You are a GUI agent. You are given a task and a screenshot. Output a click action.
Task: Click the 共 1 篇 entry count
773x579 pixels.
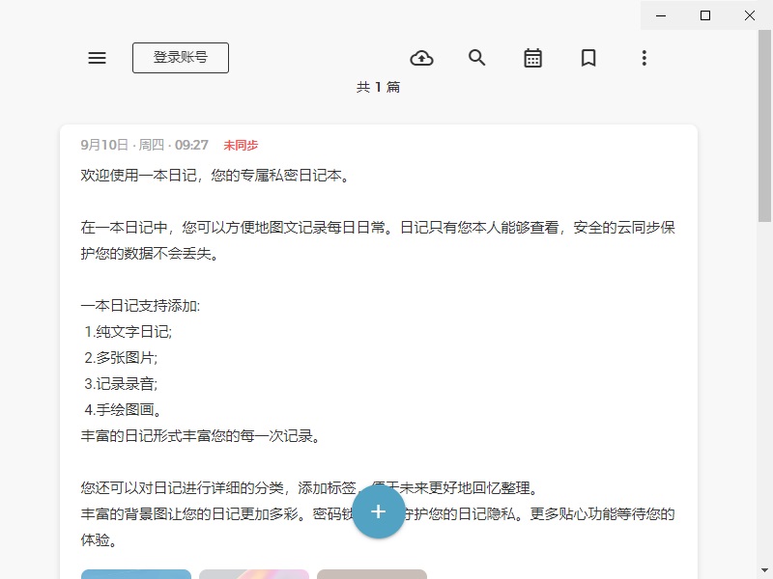(378, 87)
